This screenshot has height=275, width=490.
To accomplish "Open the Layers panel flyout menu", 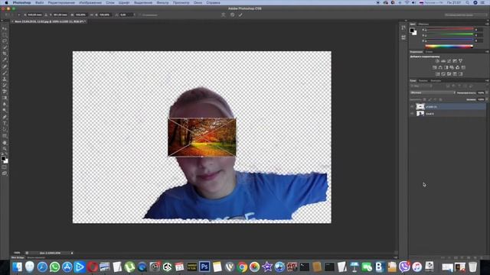I will coord(487,80).
